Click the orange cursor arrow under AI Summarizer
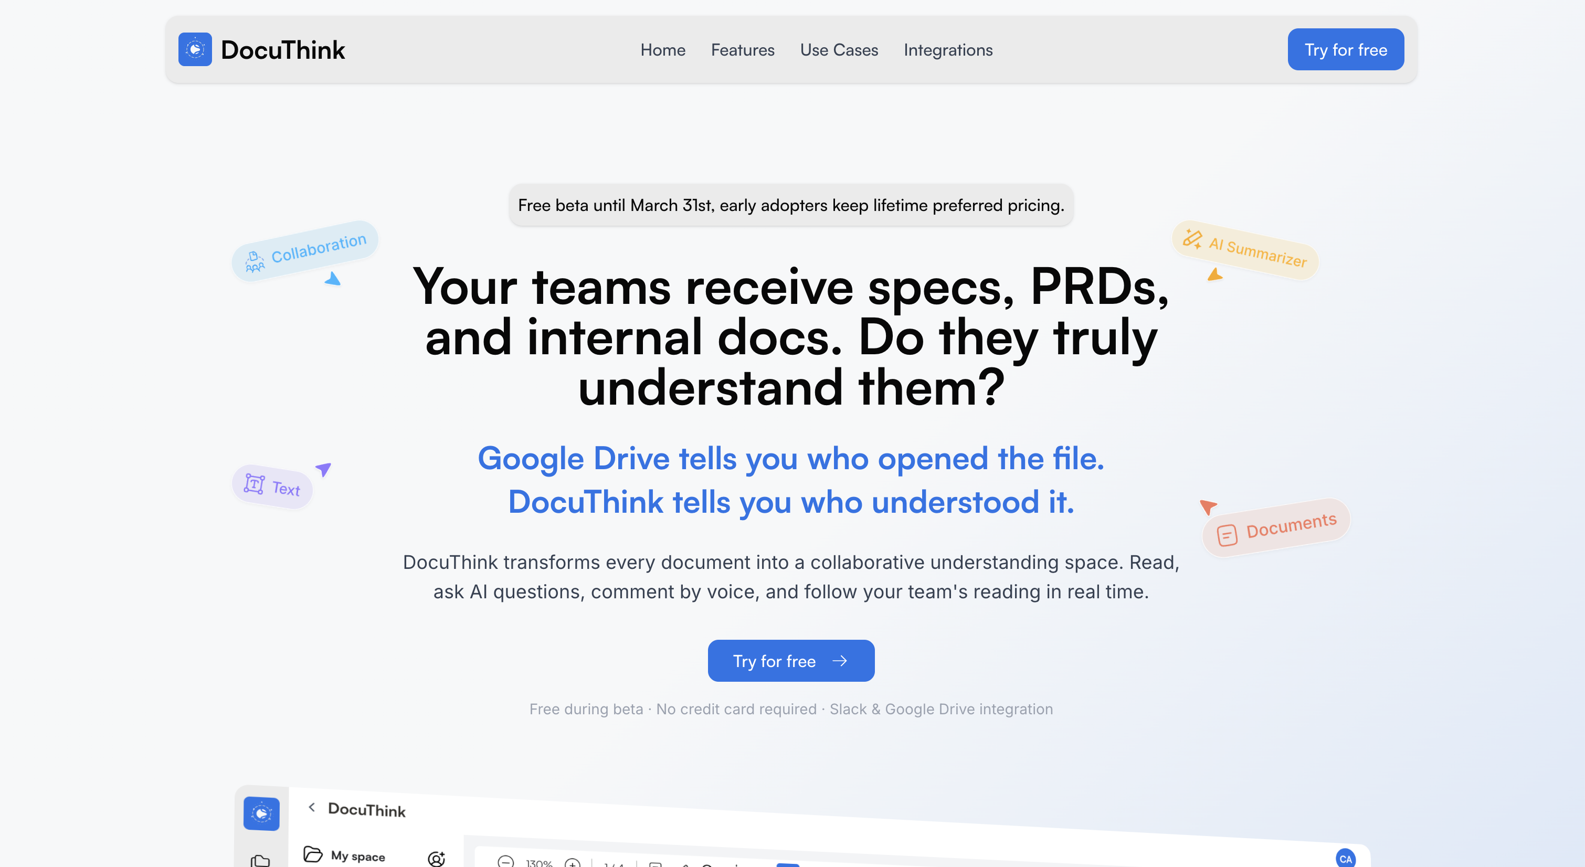Viewport: 1585px width, 867px height. tap(1214, 274)
